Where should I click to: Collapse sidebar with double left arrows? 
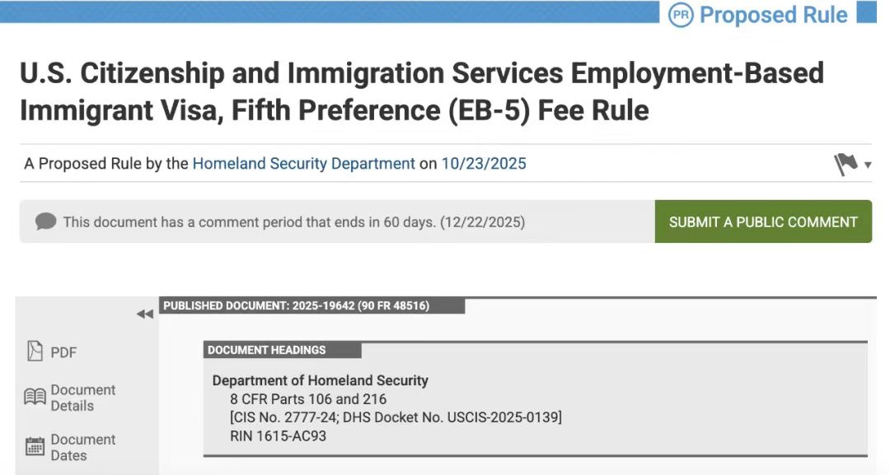pos(145,314)
